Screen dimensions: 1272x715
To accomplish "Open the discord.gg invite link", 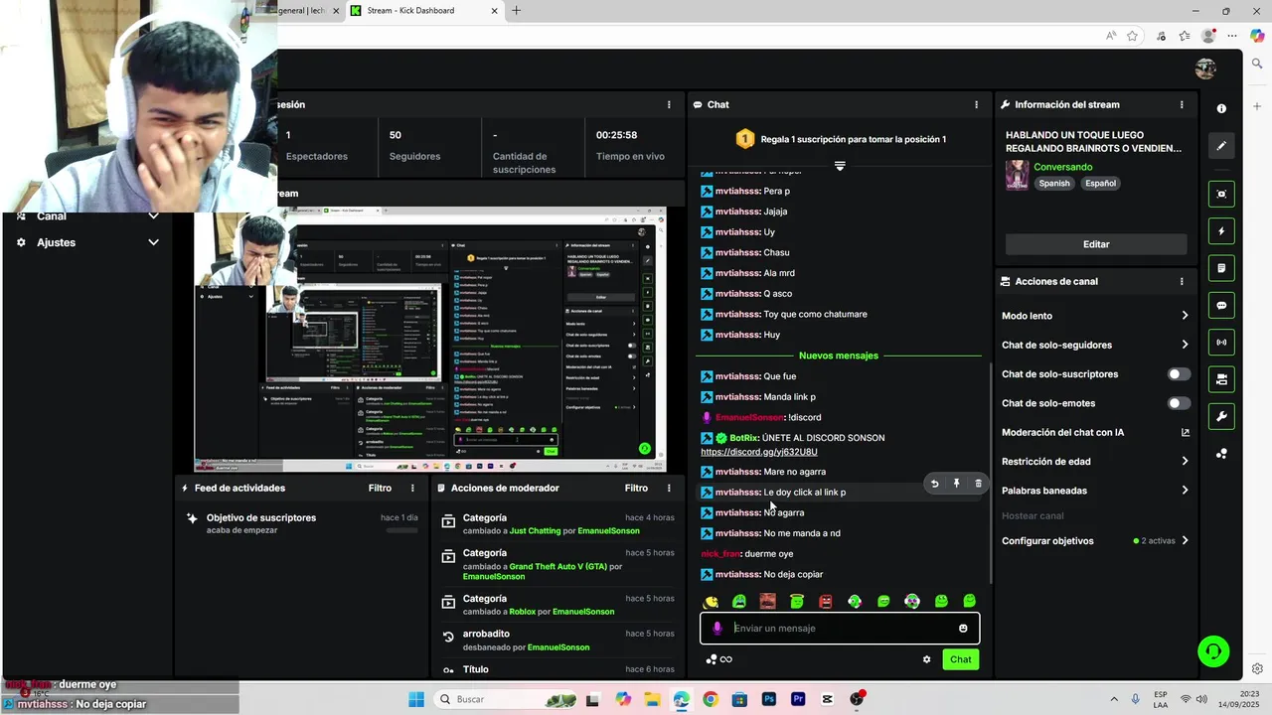I will [x=759, y=452].
